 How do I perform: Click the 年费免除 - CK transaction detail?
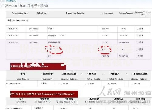click(56, 36)
